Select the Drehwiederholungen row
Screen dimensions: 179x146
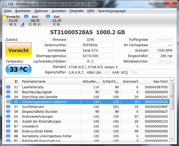[87, 116]
